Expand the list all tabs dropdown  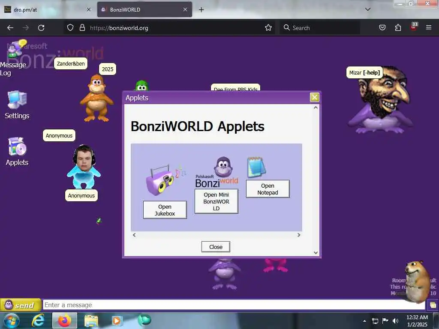coord(367,9)
